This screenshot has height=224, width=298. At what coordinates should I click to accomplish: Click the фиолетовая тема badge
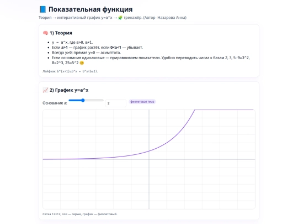(142, 102)
